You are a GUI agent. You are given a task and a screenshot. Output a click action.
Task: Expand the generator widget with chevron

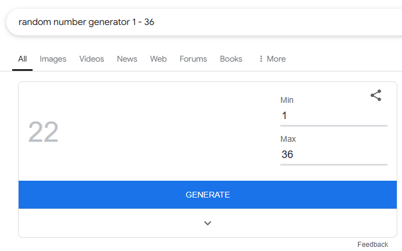click(208, 223)
